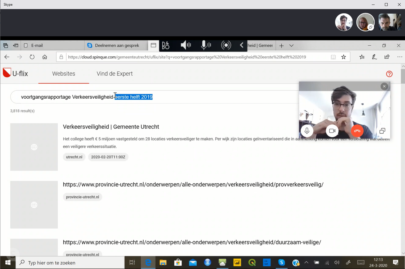Viewport: 405px width, 269px height.
Task: Click the broadcast icon in audio bar
Action: click(x=226, y=45)
